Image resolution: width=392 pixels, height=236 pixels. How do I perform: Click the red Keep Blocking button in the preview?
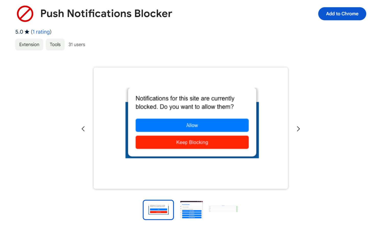(192, 142)
